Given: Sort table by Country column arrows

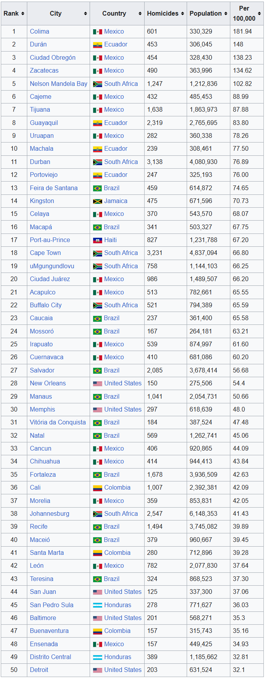Looking at the screenshot, I should click(140, 14).
